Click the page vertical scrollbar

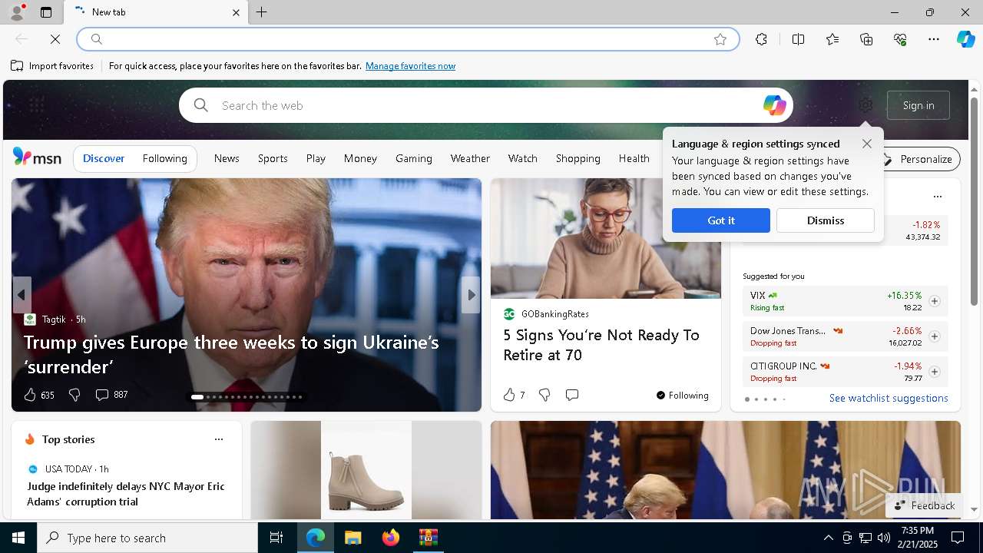974,202
